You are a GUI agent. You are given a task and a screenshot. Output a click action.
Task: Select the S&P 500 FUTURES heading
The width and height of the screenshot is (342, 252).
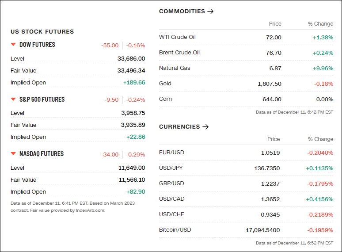(x=42, y=99)
